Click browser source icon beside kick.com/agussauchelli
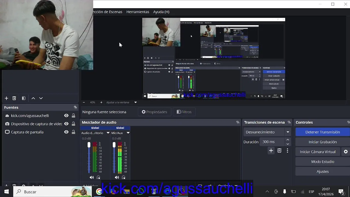350x197 pixels. click(7, 116)
